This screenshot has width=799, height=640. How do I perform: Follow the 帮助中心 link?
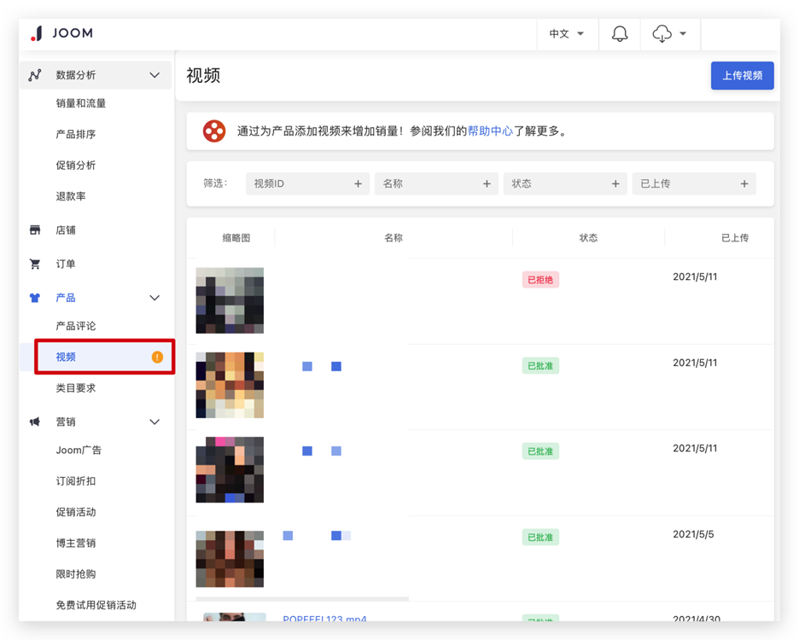point(490,131)
